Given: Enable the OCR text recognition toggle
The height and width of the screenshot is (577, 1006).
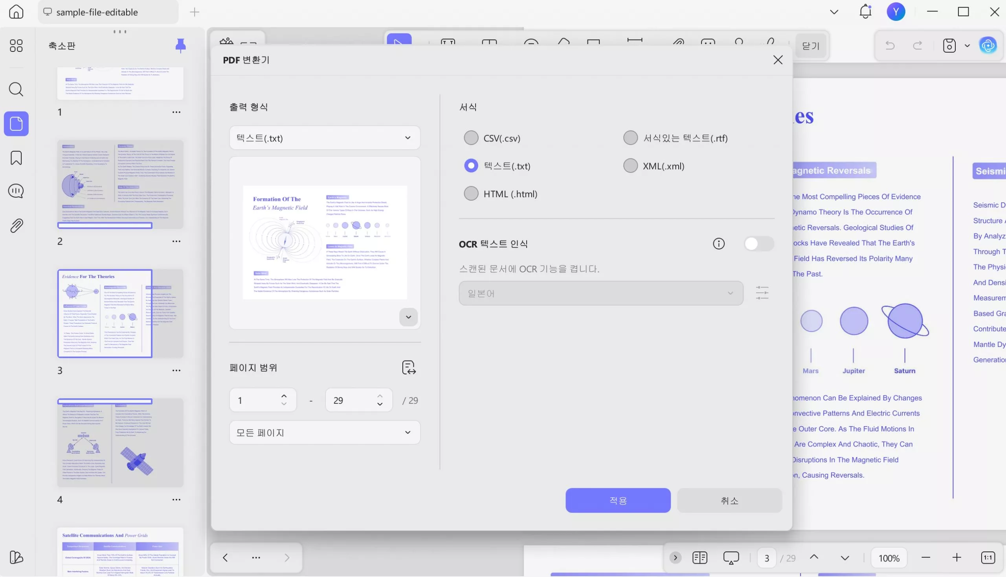Looking at the screenshot, I should click(758, 243).
